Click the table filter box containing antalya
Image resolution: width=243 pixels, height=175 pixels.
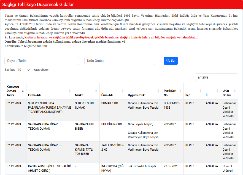coord(217,77)
